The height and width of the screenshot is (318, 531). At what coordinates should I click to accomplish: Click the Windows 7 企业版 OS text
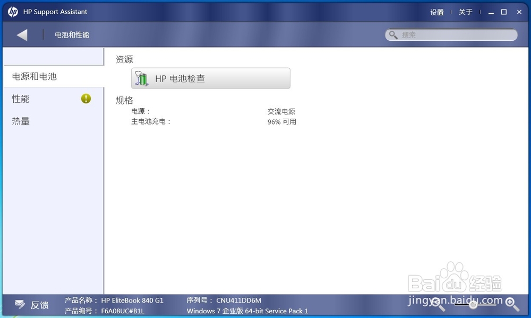click(247, 311)
